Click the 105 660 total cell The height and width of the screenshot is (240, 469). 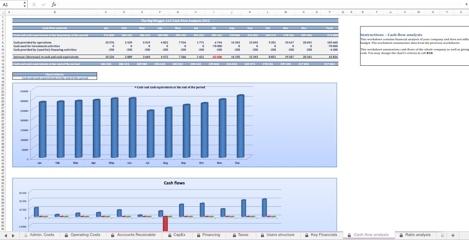pyautogui.click(x=332, y=43)
